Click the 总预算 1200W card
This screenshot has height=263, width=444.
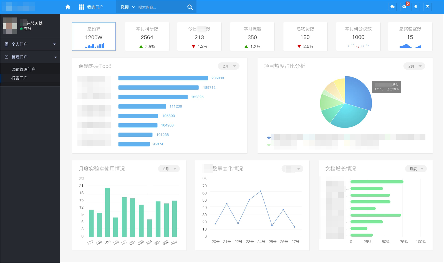tap(94, 37)
